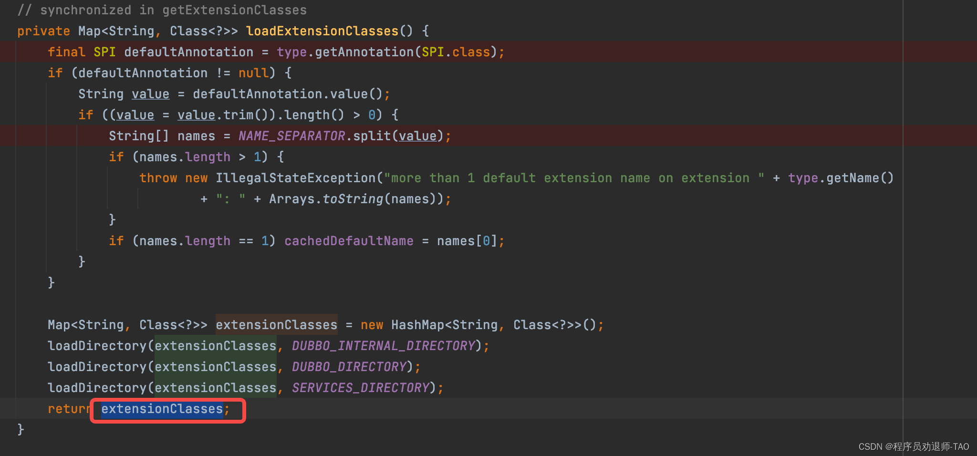Click DUBBO_DIRECTORY constant
This screenshot has height=456, width=977.
click(349, 367)
